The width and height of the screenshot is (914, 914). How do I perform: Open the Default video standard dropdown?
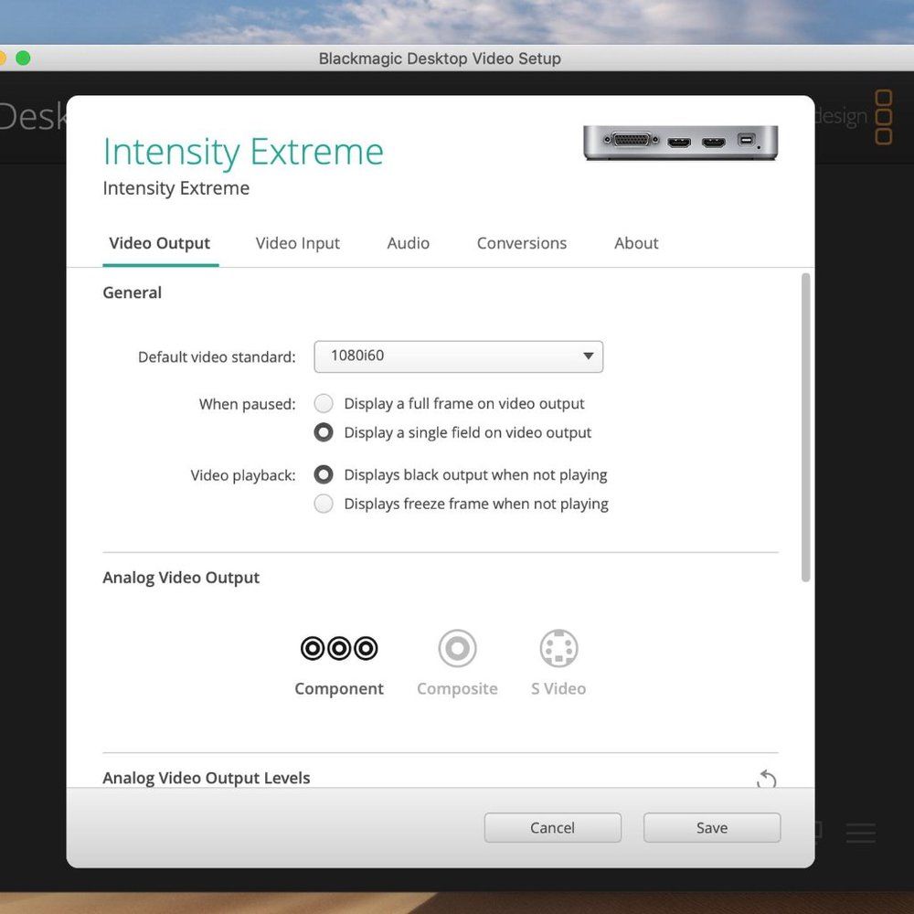pyautogui.click(x=458, y=356)
